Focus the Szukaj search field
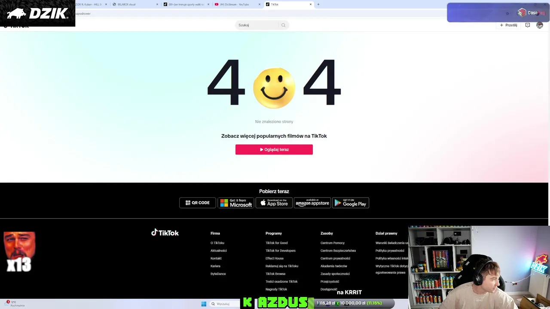 (x=258, y=25)
